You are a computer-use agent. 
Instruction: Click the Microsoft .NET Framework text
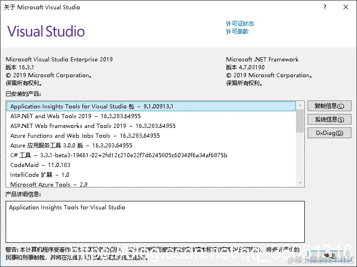point(262,60)
